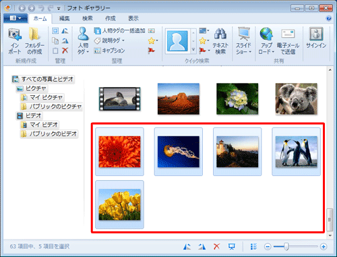The height and width of the screenshot is (257, 337).
Task: Open quick access toolbar customize arrow
Action: click(59, 9)
